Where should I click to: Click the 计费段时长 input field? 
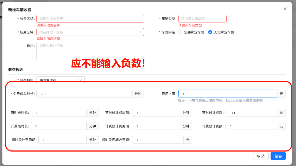click(x=59, y=126)
